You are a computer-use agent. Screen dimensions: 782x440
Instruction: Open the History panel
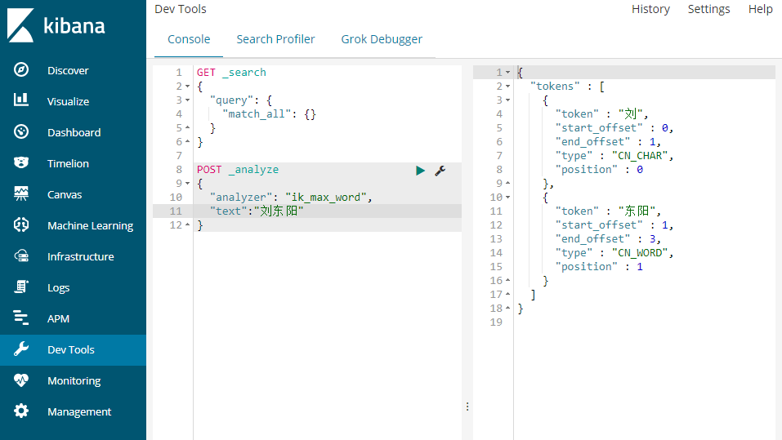click(650, 9)
